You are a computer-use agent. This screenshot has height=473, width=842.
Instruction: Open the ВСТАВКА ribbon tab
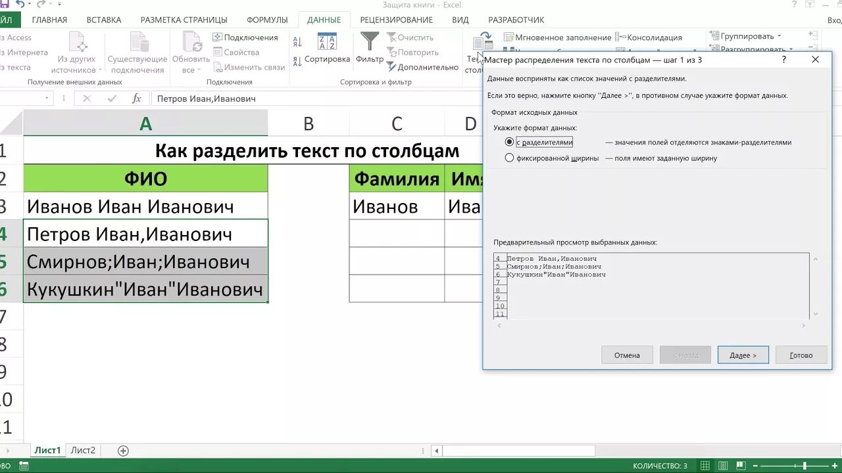104,20
